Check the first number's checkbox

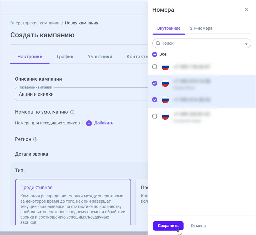point(154,67)
